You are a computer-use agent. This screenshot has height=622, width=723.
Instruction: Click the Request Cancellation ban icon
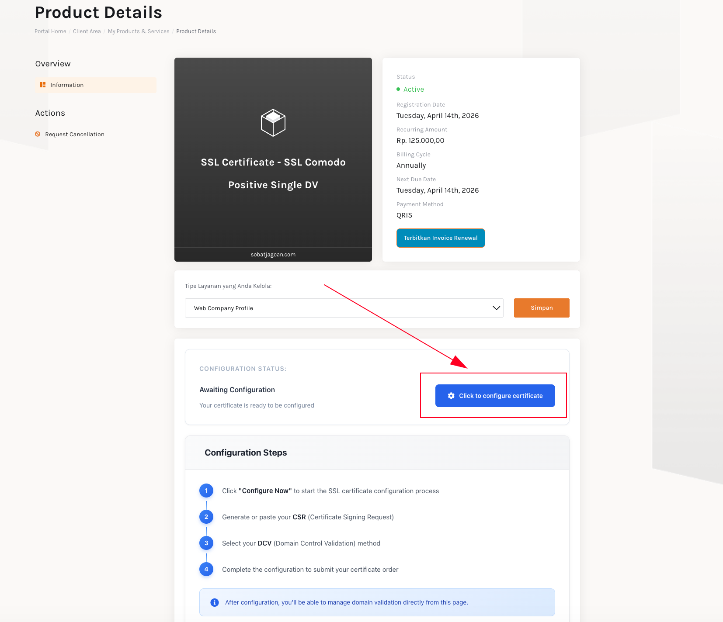[38, 134]
